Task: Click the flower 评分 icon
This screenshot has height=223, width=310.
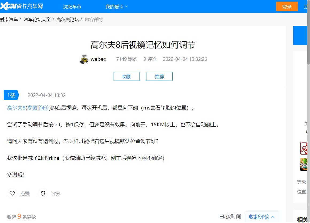Action: (43, 193)
